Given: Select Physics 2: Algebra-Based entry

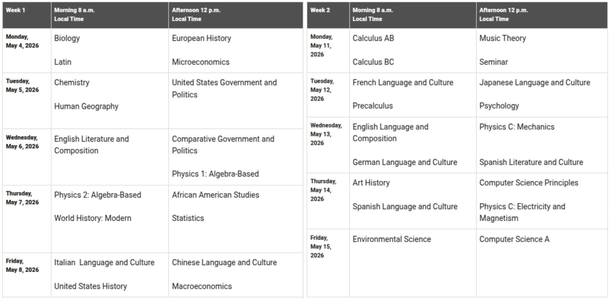Looking at the screenshot, I should [98, 195].
